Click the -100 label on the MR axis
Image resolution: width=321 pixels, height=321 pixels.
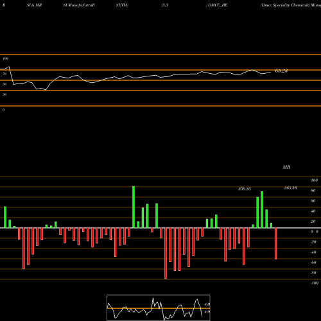(x=315, y=283)
